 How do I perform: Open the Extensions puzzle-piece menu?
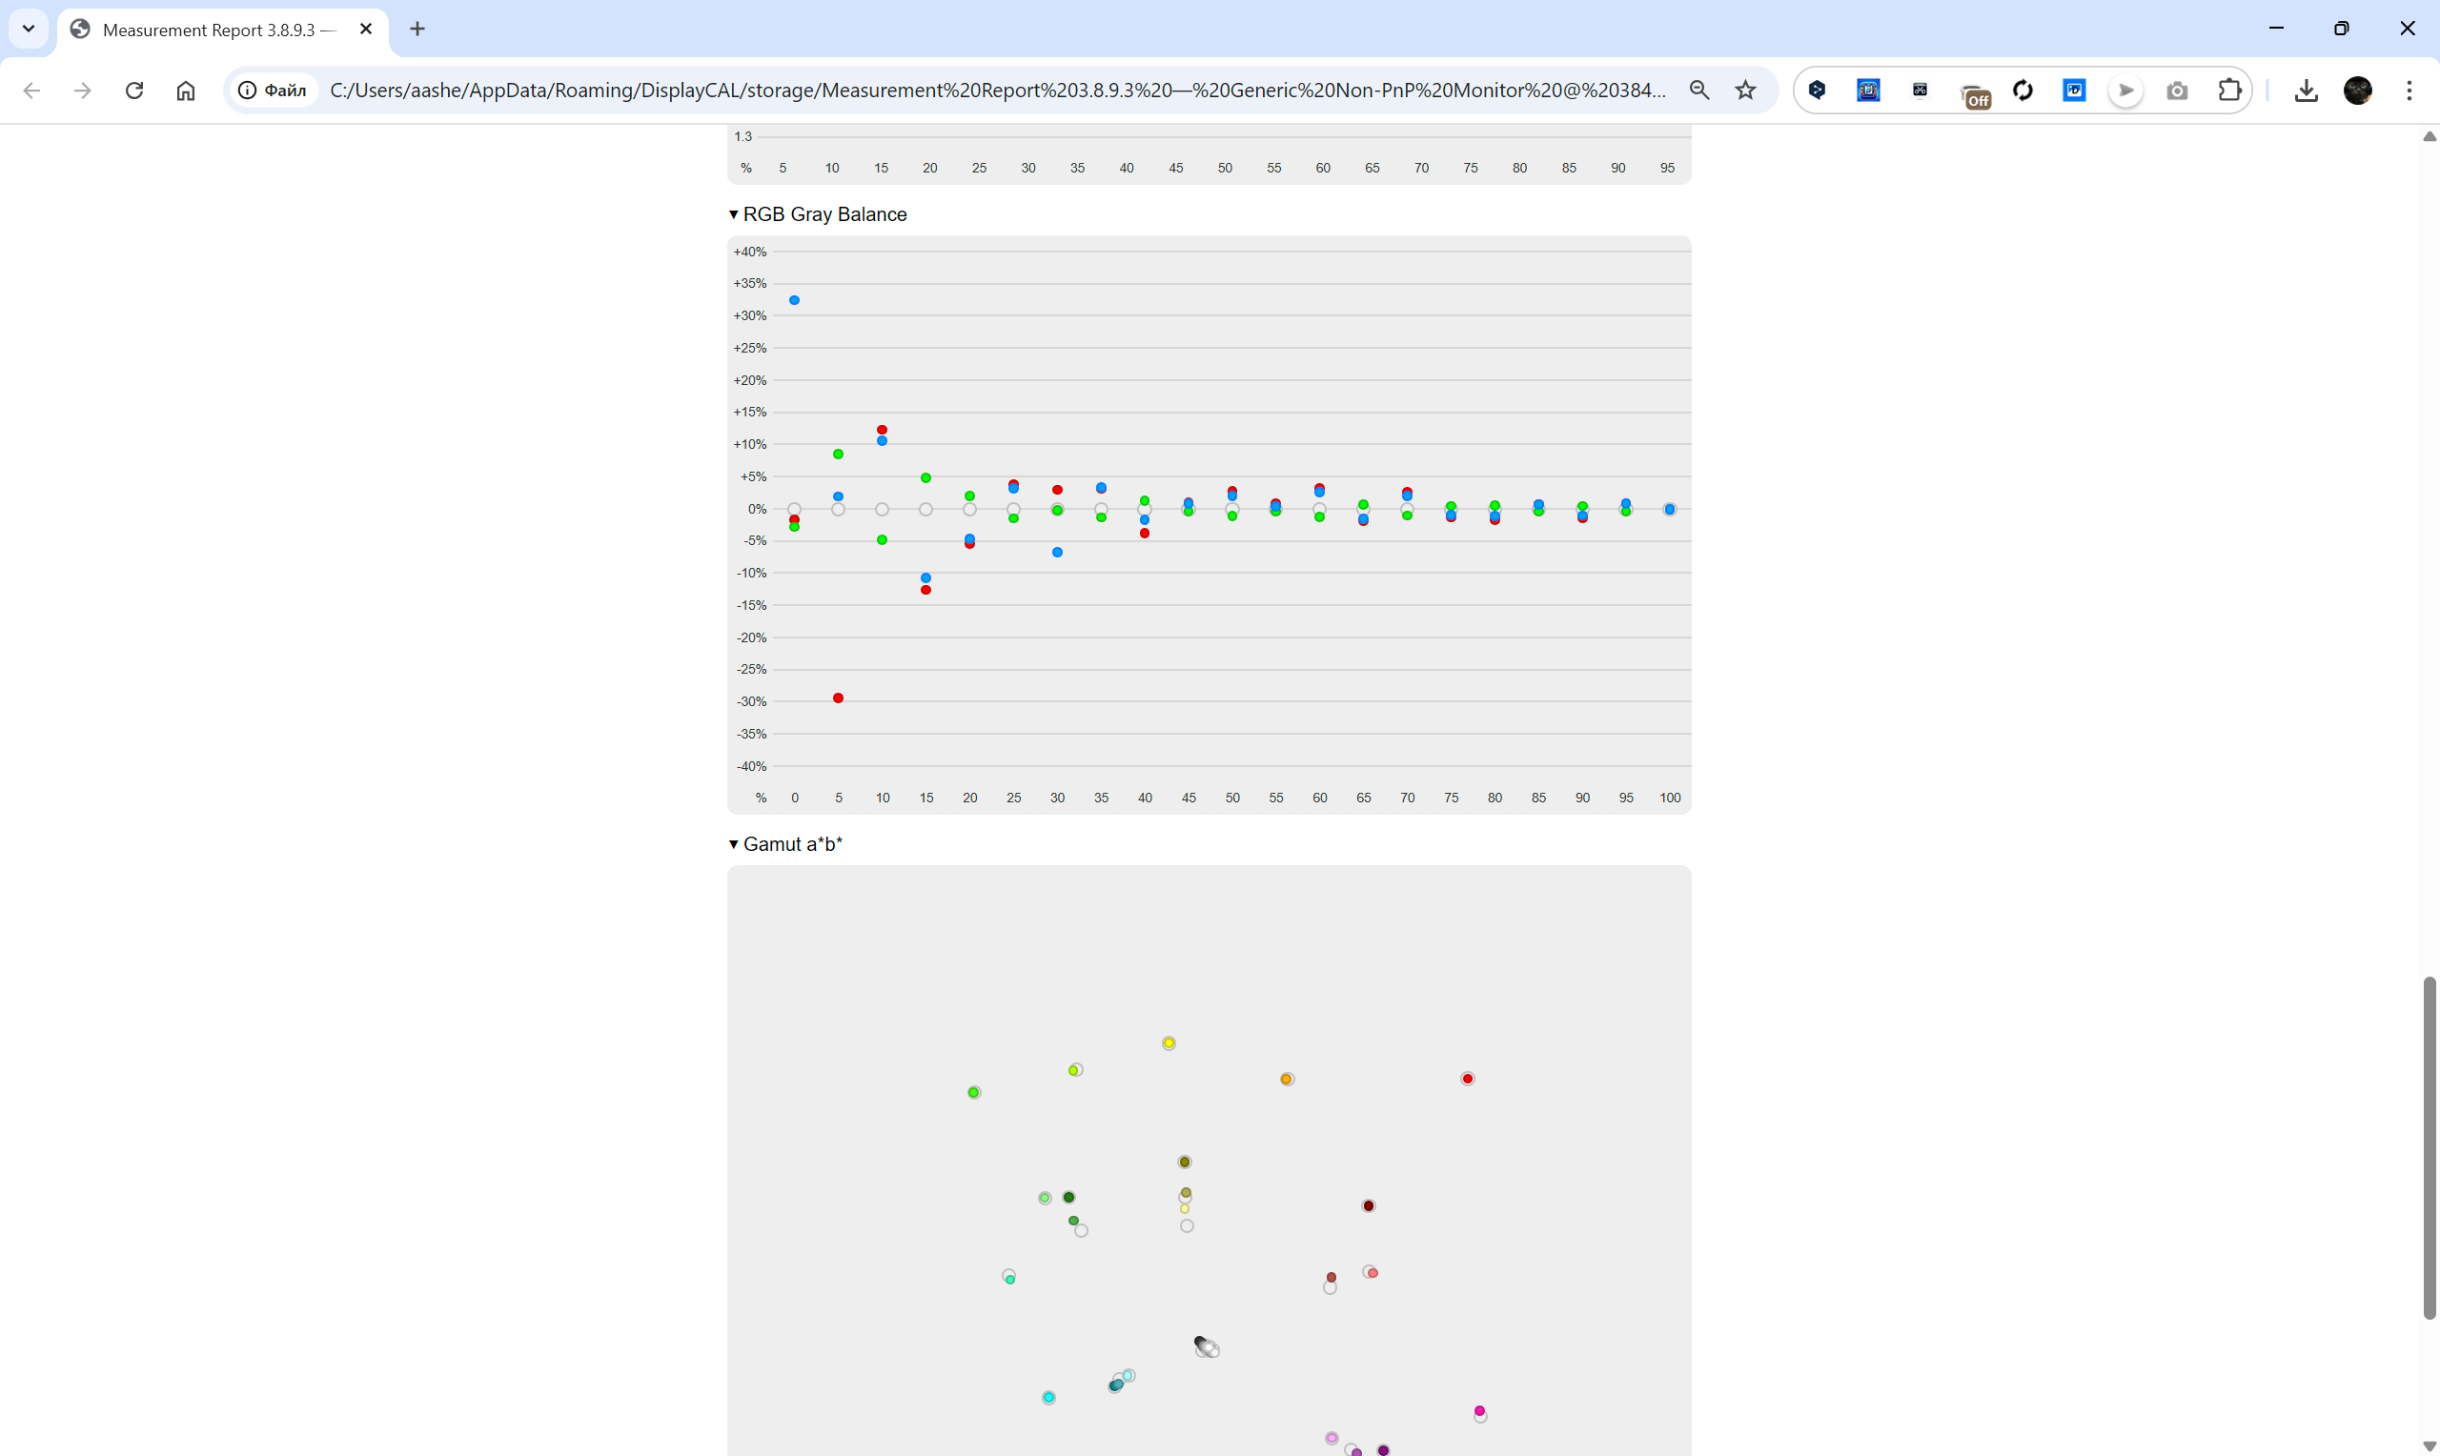point(2229,91)
